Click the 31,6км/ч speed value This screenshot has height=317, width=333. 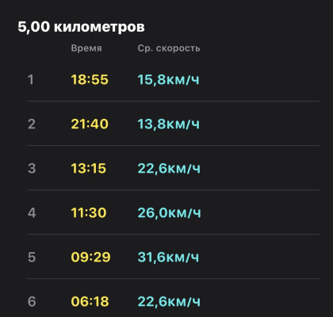168,257
